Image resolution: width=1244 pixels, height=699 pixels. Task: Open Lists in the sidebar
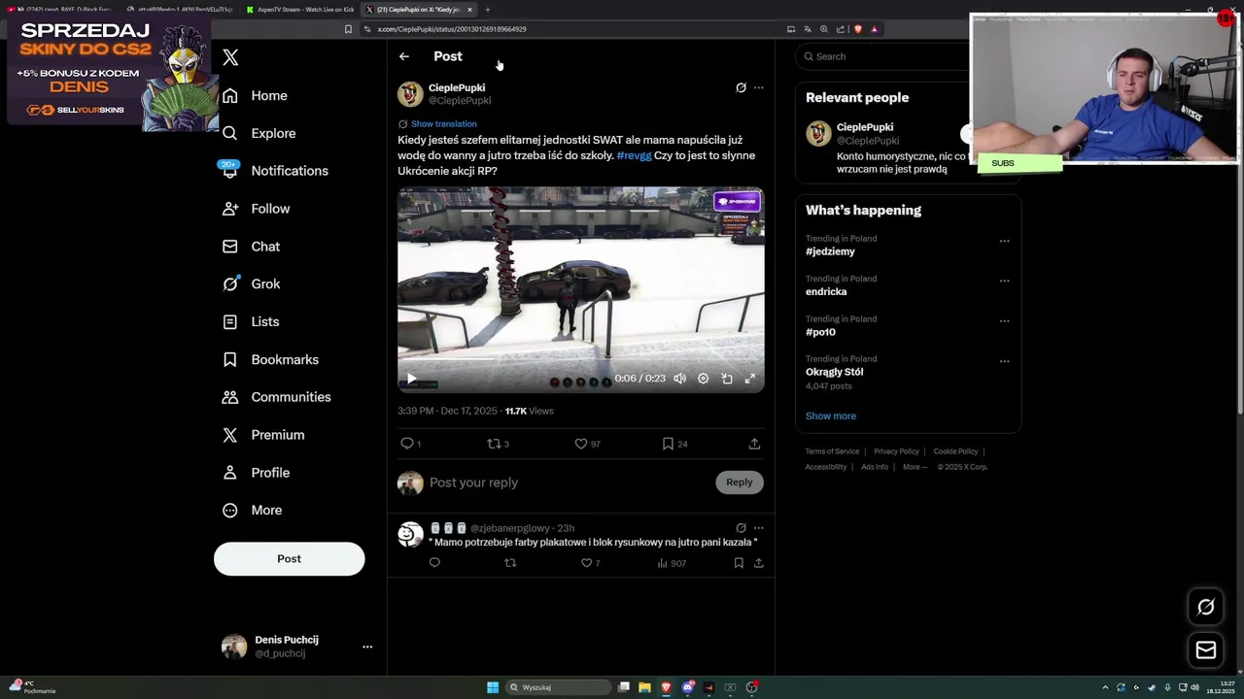(x=251, y=321)
